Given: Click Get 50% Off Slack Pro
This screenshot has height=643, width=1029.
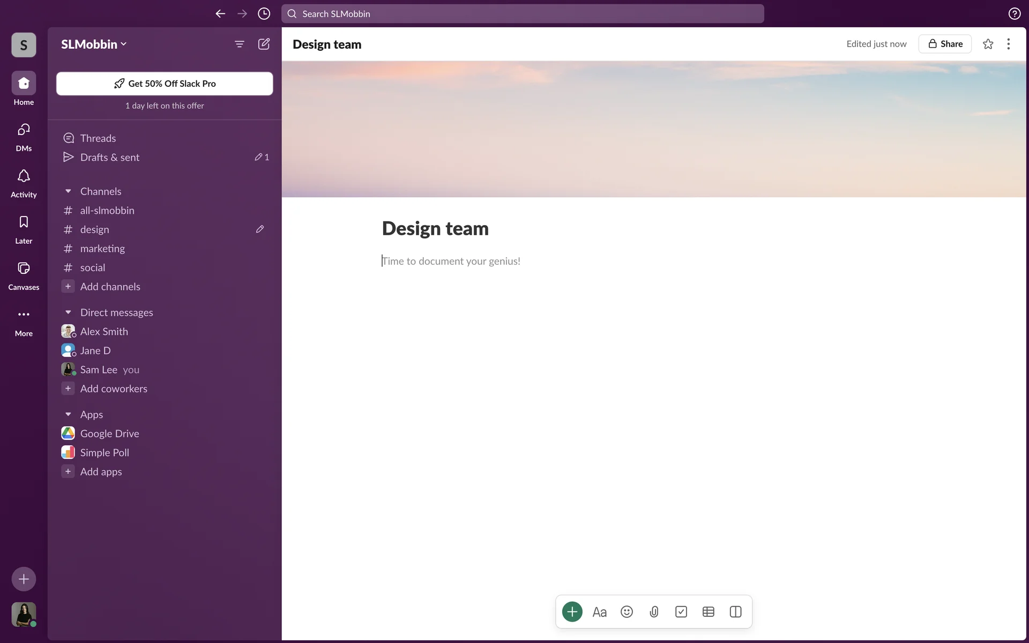Looking at the screenshot, I should tap(165, 84).
